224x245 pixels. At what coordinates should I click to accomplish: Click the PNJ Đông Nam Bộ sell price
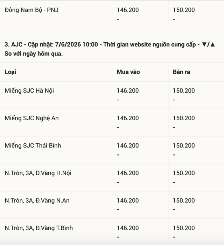(184, 10)
